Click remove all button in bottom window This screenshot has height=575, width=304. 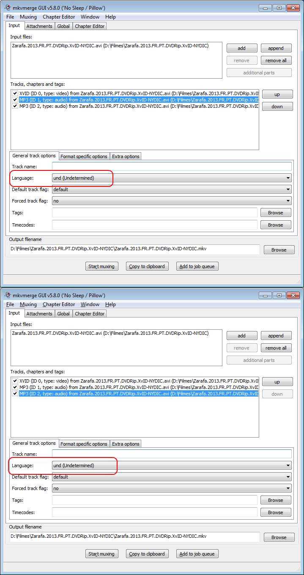pos(276,348)
